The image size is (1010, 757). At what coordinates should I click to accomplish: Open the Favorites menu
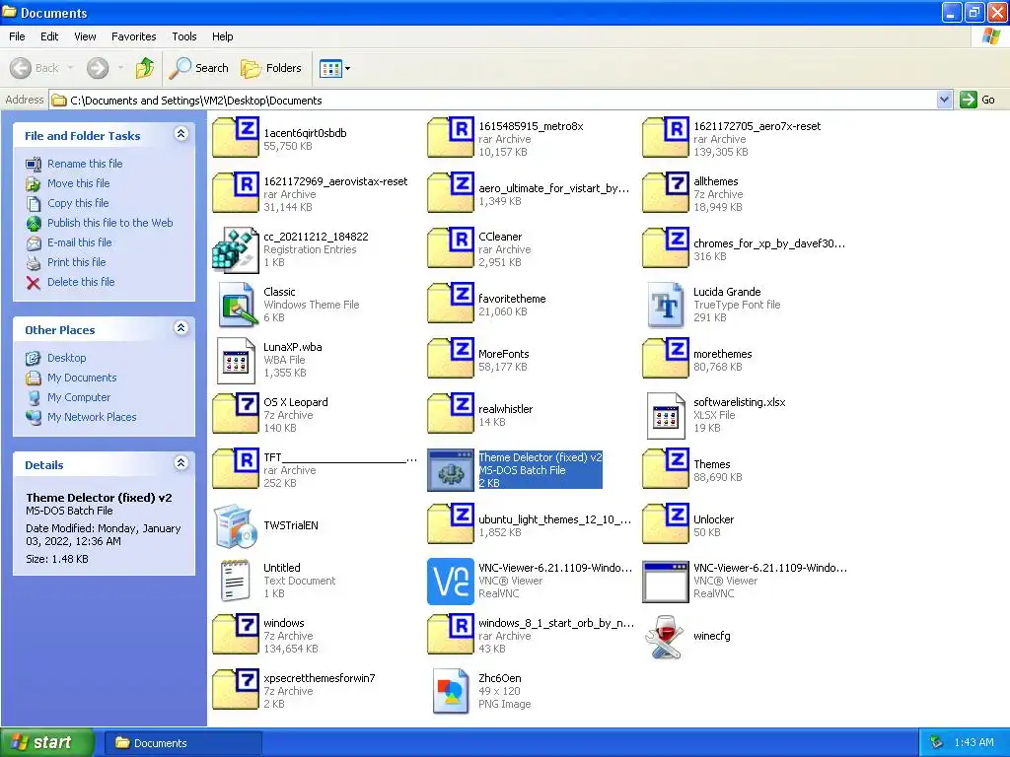click(133, 36)
